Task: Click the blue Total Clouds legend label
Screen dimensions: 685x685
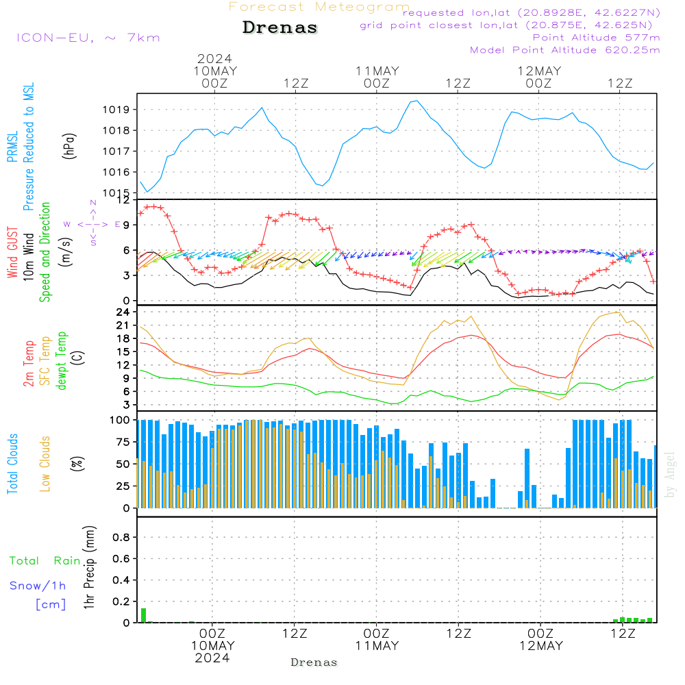Action: pyautogui.click(x=12, y=464)
